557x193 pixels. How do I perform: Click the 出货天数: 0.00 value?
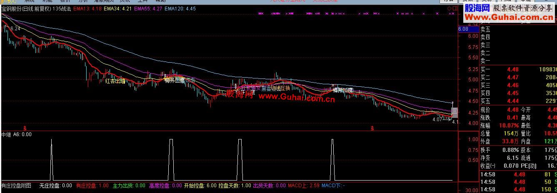[270, 186]
